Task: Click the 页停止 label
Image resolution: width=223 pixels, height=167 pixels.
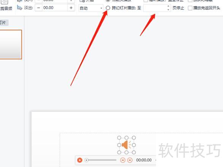Action: (x=178, y=8)
